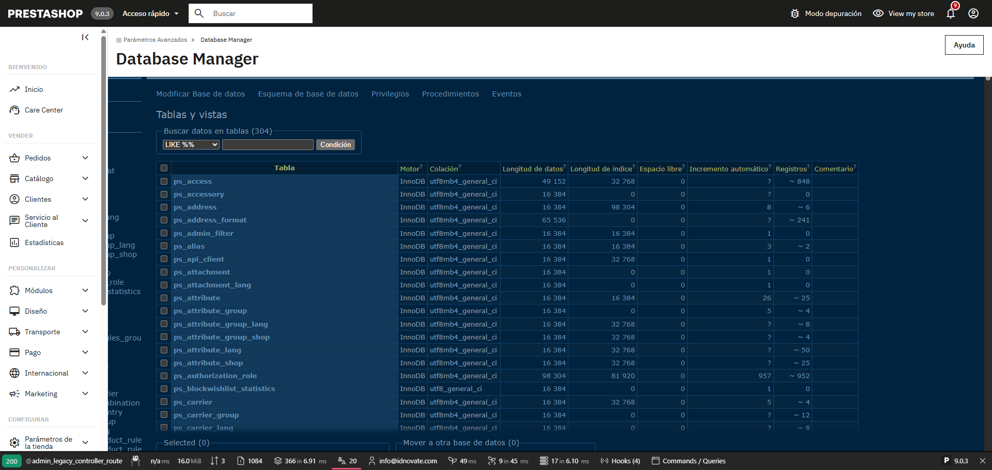This screenshot has height=470, width=992.
Task: Open the notifications bell icon
Action: 951,13
